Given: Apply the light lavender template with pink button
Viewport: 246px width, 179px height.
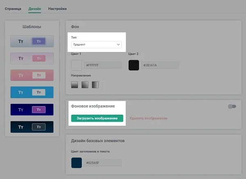Looking at the screenshot, I should click(32, 59).
